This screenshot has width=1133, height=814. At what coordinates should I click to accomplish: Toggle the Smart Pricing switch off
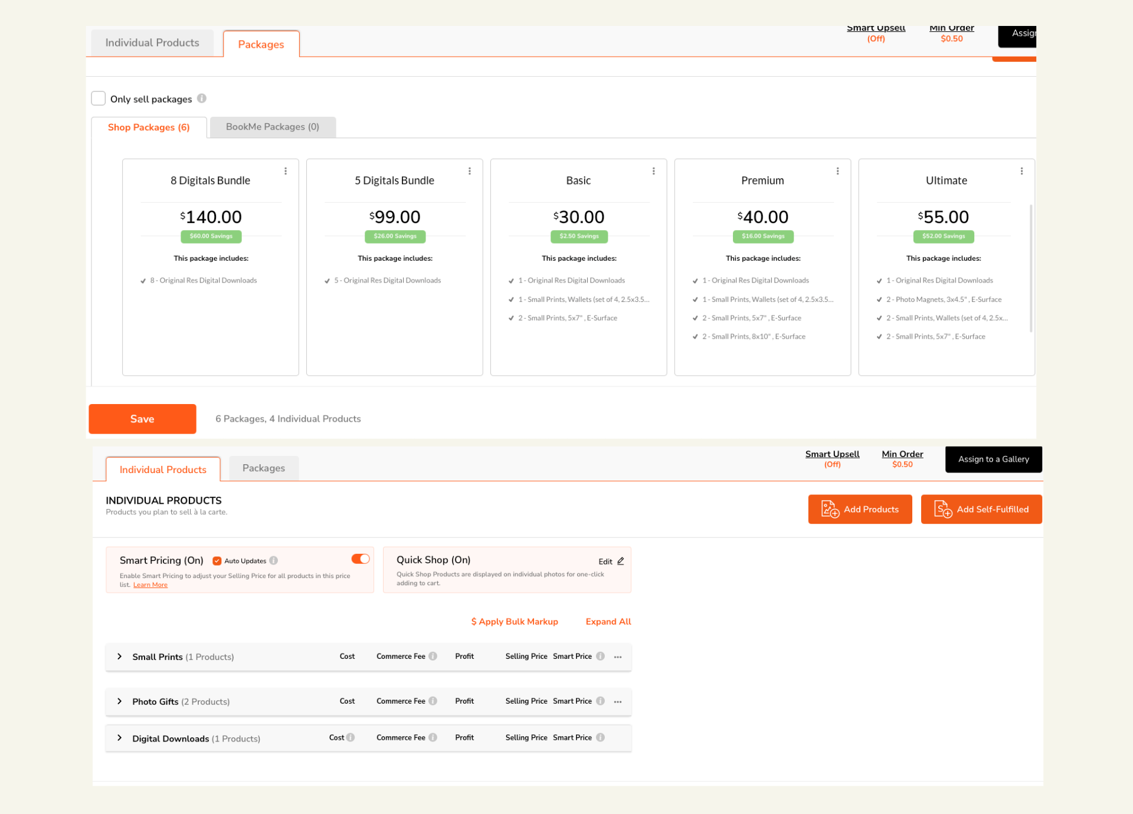click(360, 559)
